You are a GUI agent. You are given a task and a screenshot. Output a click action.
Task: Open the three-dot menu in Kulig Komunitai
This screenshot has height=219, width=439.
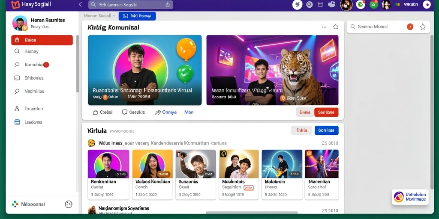pos(324,27)
